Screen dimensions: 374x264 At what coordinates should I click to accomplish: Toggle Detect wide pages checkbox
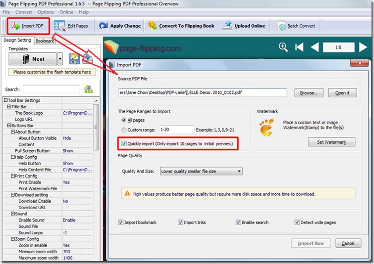(297, 222)
